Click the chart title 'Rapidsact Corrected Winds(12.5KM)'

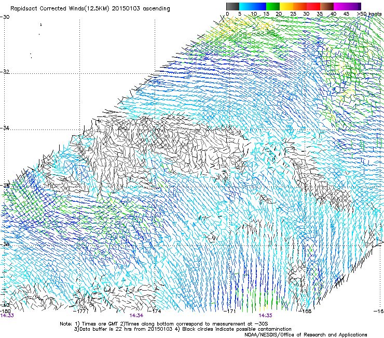(60, 9)
